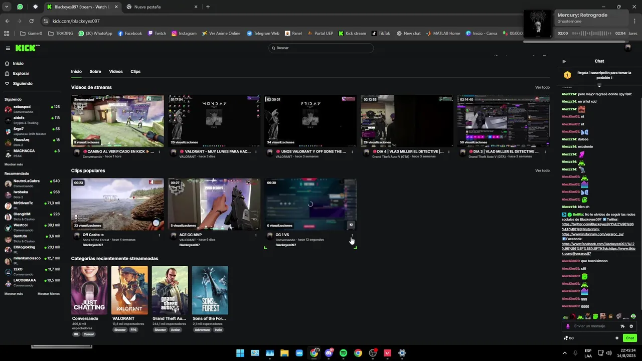The height and width of the screenshot is (361, 642).
Task: Open Windows Start menu
Action: 240,353
